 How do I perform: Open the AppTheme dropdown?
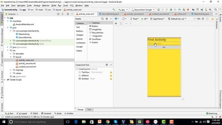click(x=157, y=19)
